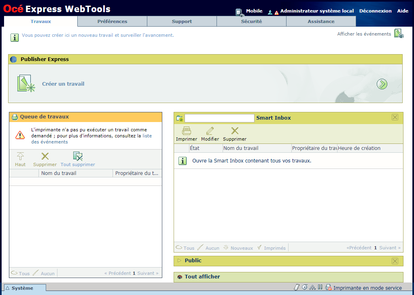This screenshot has height=295, width=414.
Task: Go to the Support tab
Action: click(x=182, y=21)
